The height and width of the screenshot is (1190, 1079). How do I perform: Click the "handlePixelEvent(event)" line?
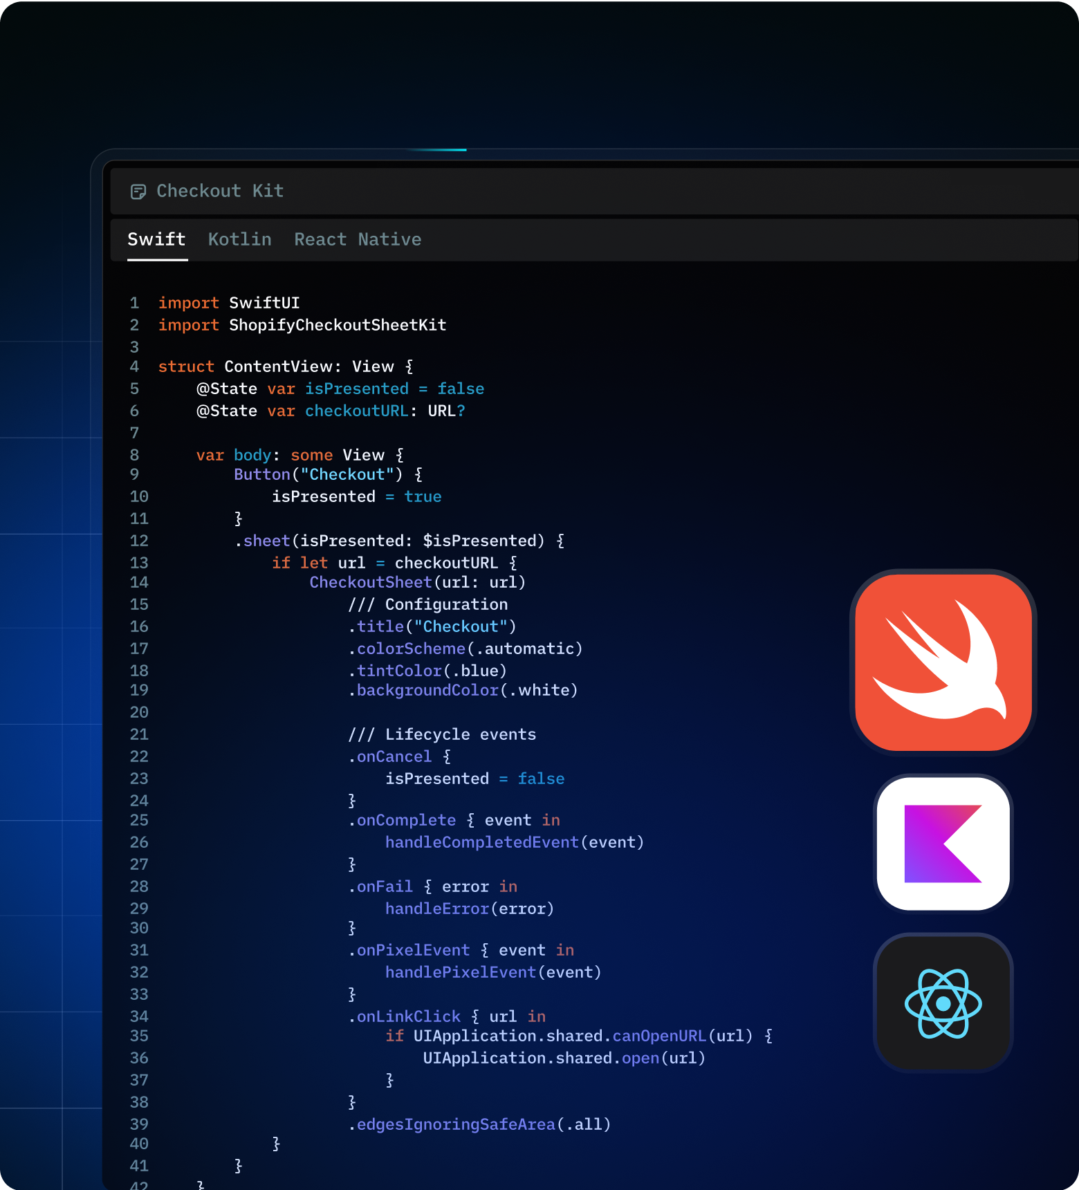(x=493, y=972)
